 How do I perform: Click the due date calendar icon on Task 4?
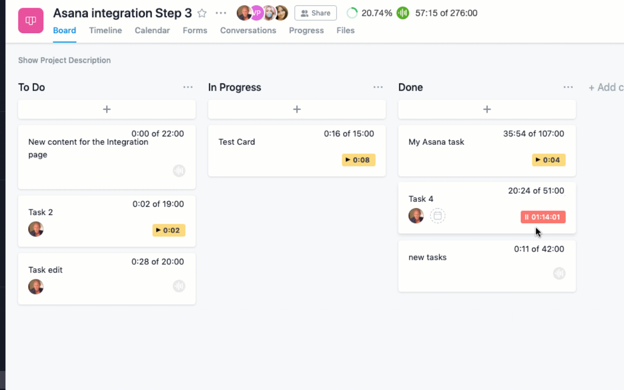click(x=437, y=215)
